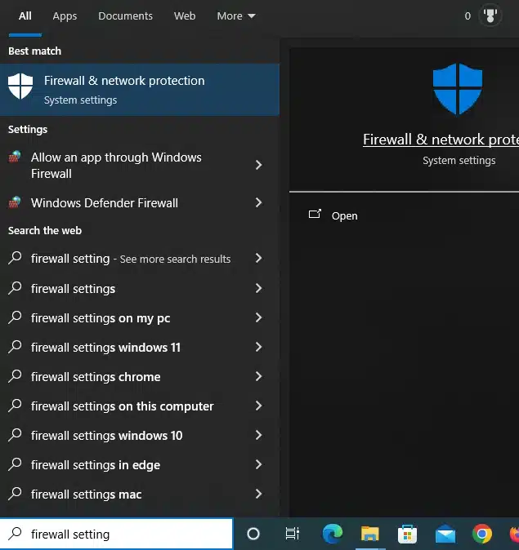519x550 pixels.
Task: Click the taskbar search box with 'firewall setting'
Action: tap(116, 534)
